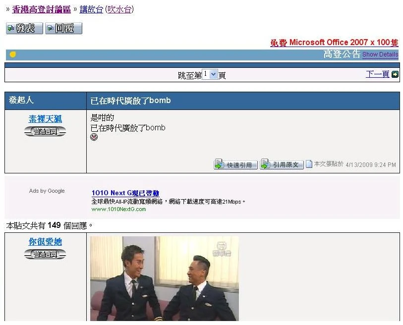The image size is (403, 325).
Task: Click the Show Details link
Action: point(380,54)
